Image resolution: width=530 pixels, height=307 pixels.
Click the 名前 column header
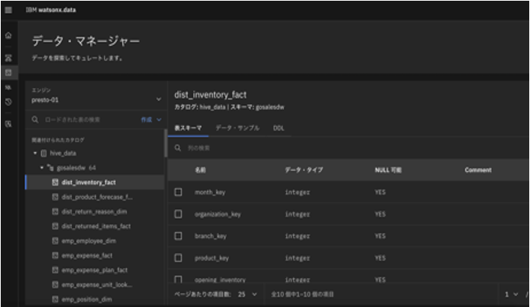coord(200,170)
